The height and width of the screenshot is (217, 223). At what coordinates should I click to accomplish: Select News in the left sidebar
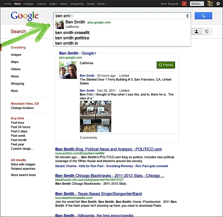pos(15,76)
